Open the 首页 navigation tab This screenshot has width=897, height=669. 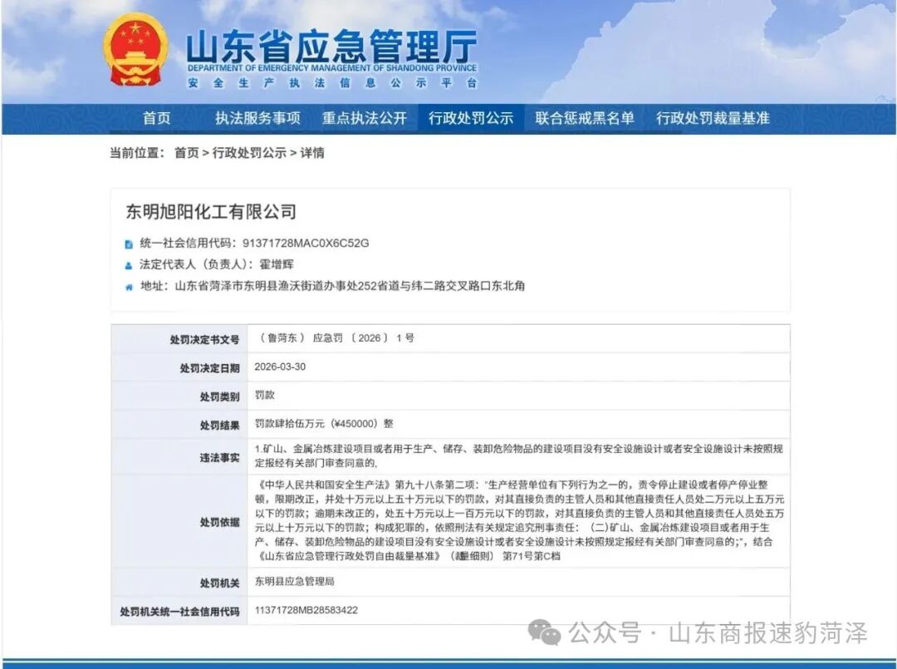pyautogui.click(x=157, y=119)
